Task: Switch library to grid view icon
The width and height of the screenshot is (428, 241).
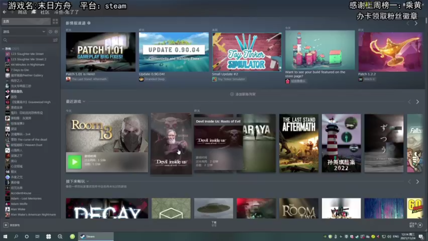Action: click(x=55, y=21)
